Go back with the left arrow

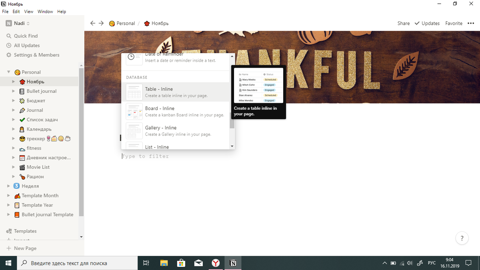93,23
